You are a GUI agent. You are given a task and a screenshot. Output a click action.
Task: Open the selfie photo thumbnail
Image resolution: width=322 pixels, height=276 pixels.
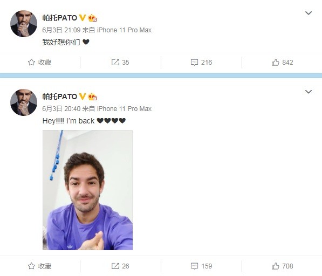pyautogui.click(x=87, y=190)
